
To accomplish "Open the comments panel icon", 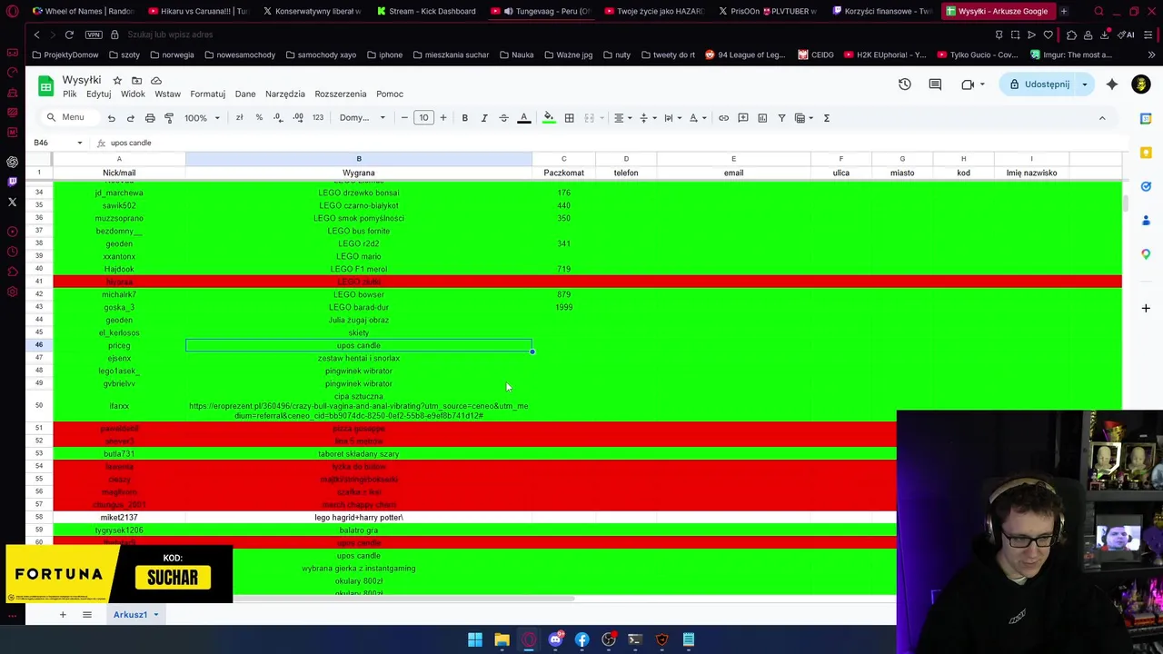I will (x=935, y=84).
